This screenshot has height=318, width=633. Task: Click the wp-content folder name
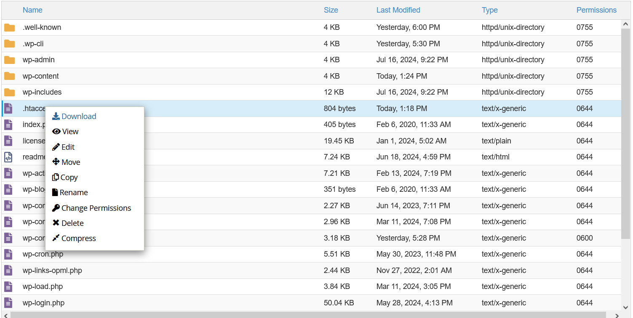pyautogui.click(x=41, y=76)
